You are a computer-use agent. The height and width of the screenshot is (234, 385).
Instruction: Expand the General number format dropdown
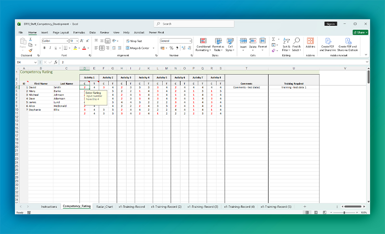[x=190, y=41]
